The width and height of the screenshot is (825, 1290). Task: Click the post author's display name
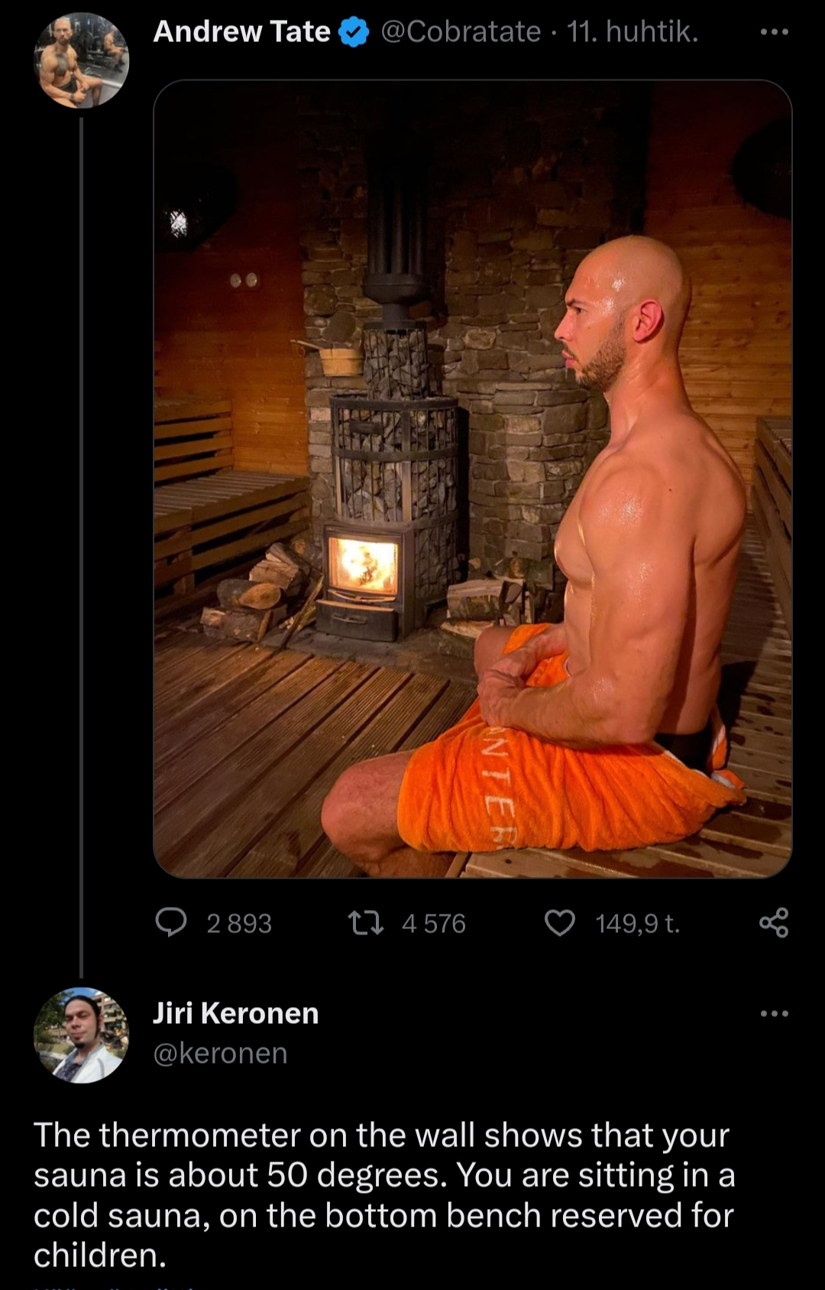[x=241, y=32]
